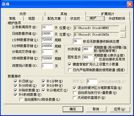
Task: Switch to the 内存 tab
Action: tap(25, 14)
